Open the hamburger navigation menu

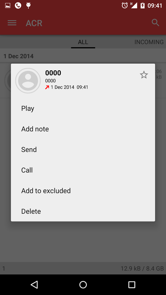[12, 23]
